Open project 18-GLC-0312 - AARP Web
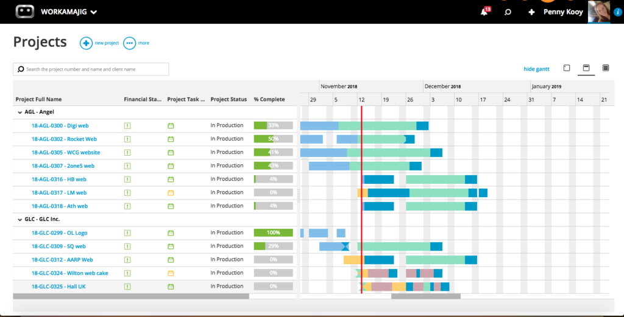The height and width of the screenshot is (317, 624). pos(62,260)
